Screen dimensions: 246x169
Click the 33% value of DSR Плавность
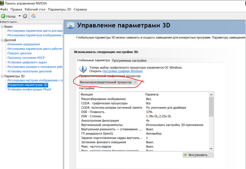coord(149,112)
